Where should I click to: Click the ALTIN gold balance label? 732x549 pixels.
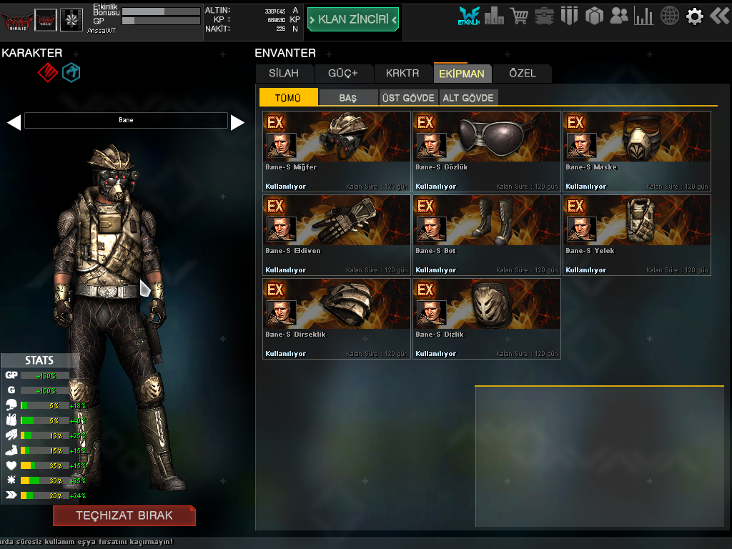coord(217,10)
